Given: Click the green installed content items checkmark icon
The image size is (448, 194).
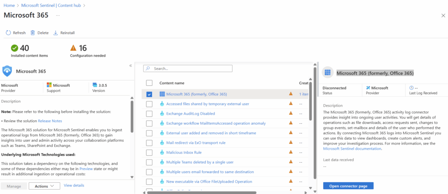Looking at the screenshot, I should point(14,48).
